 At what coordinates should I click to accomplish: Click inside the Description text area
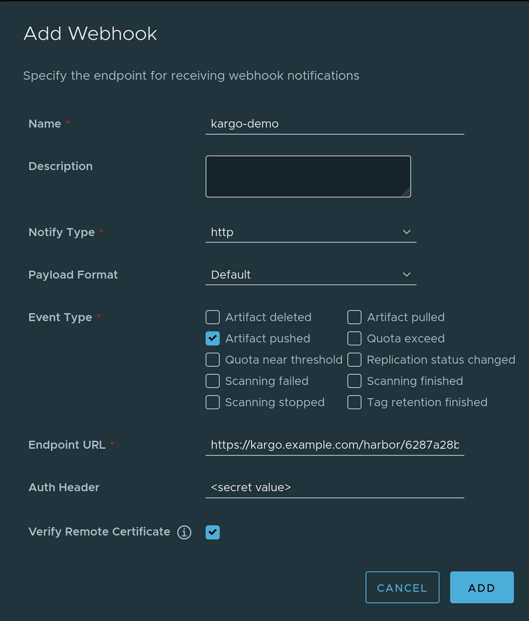308,176
